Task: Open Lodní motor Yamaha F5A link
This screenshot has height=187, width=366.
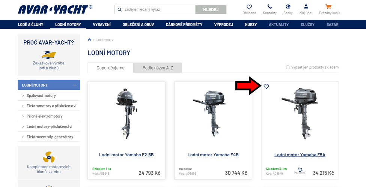Action: tap(300, 155)
